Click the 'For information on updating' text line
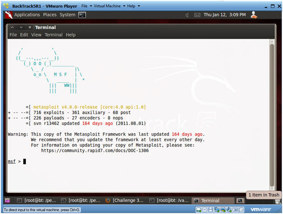 (x=113, y=145)
